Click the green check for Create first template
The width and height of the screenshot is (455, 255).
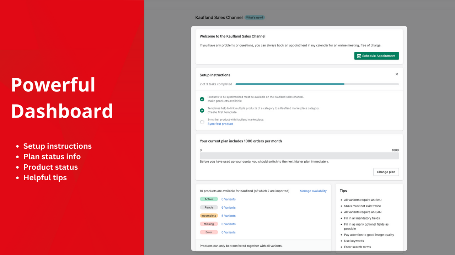pyautogui.click(x=202, y=110)
